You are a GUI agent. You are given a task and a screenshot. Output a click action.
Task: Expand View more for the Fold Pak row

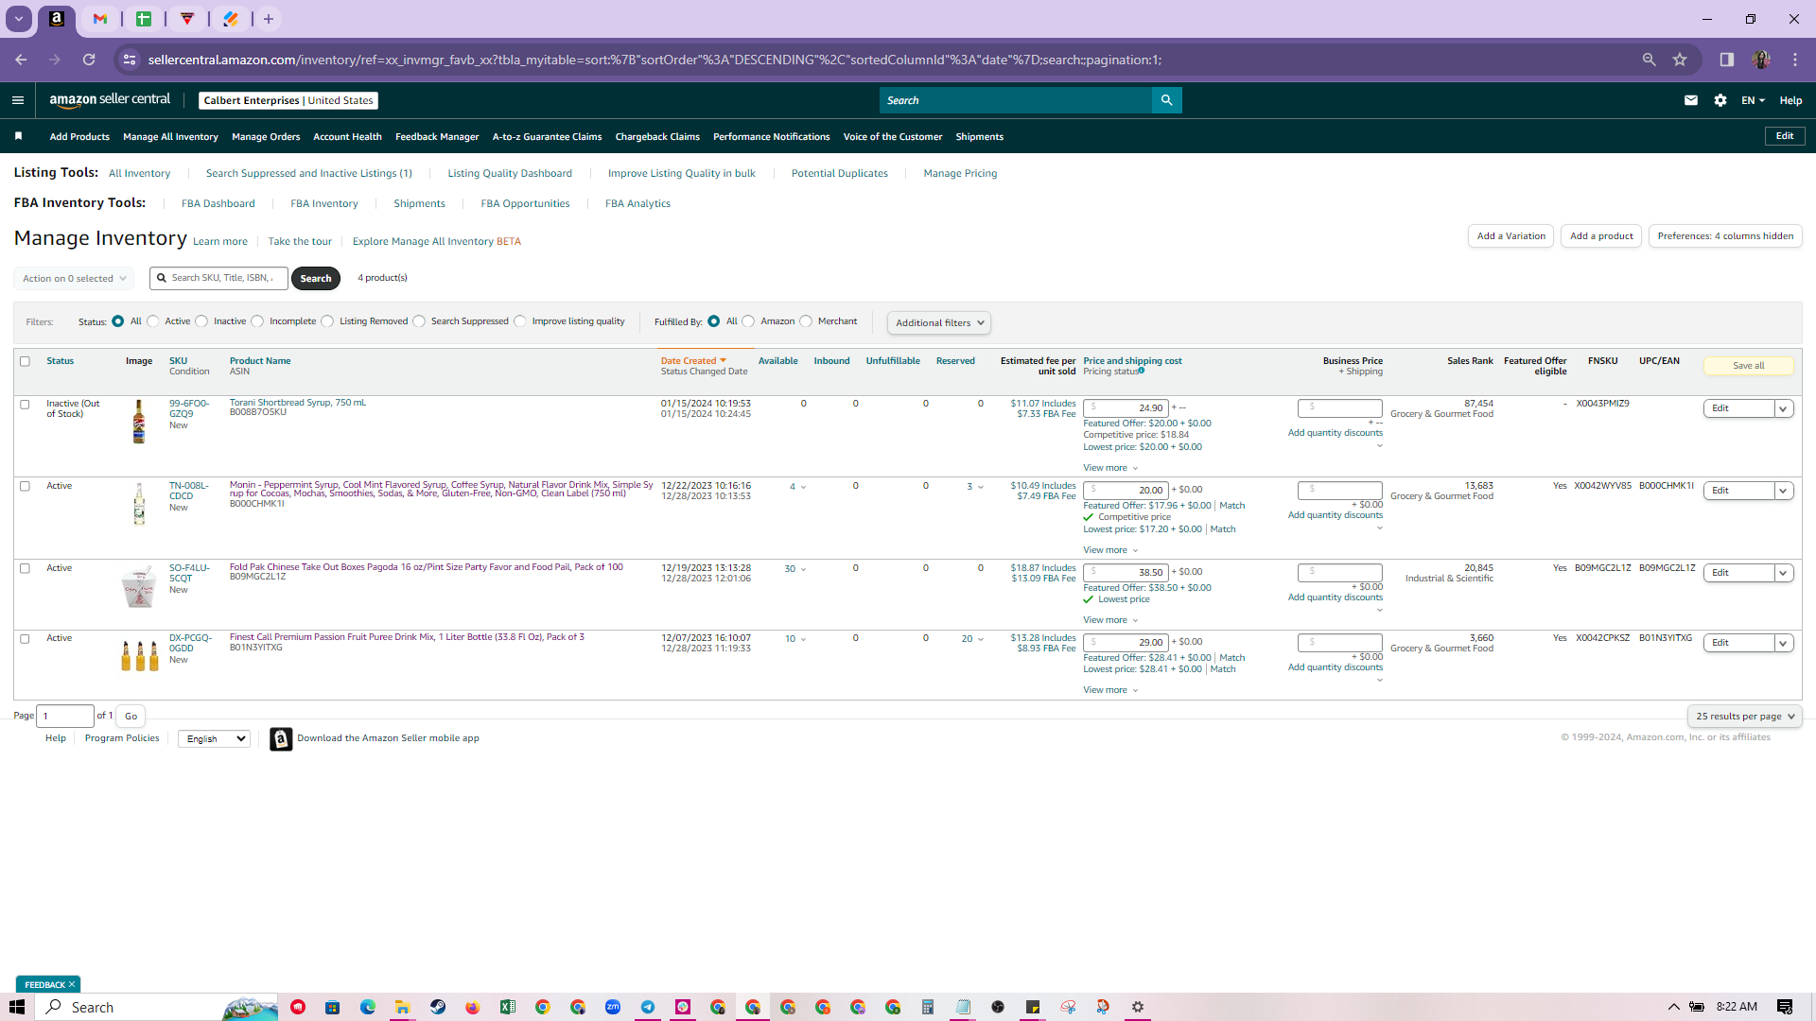(1110, 620)
